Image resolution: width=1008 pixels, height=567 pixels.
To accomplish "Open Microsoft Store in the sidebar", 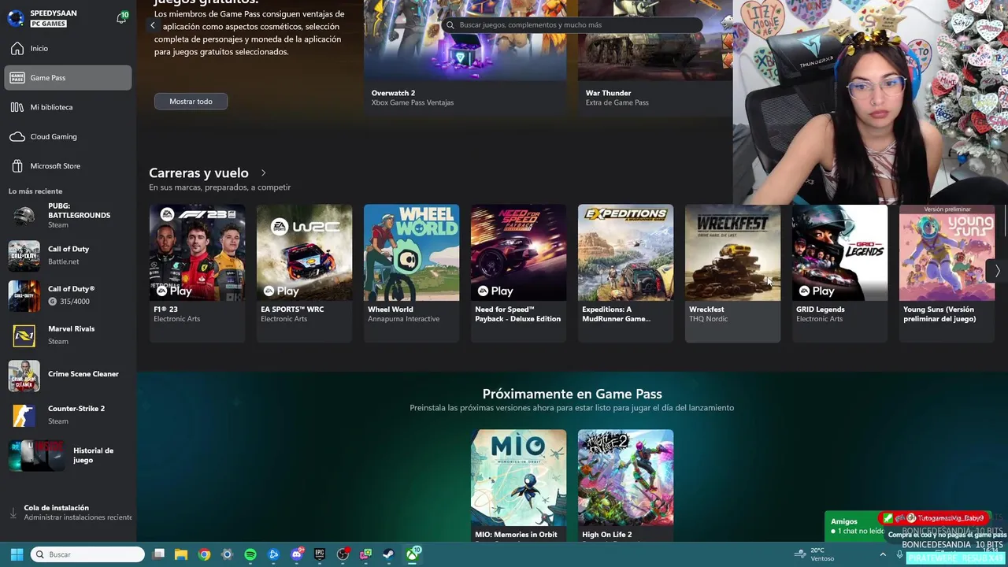I will point(69,166).
